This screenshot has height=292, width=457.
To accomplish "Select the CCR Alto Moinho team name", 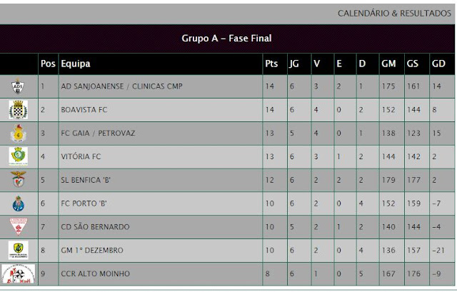I will coord(95,273).
